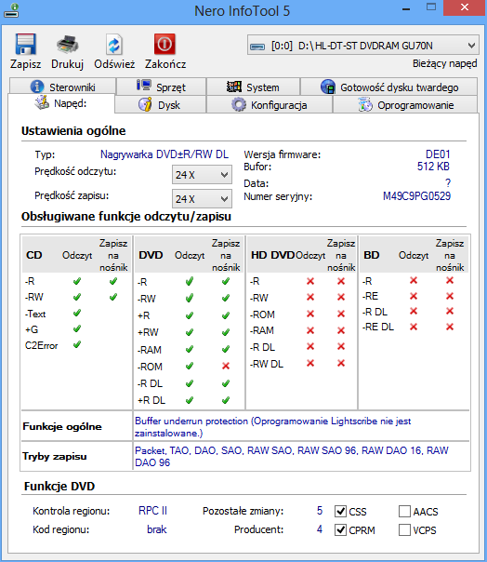Open the Konfiguracja tab
This screenshot has width=487, height=562.
click(x=270, y=104)
